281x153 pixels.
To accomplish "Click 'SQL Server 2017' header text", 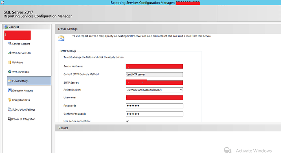I will click(x=18, y=12).
